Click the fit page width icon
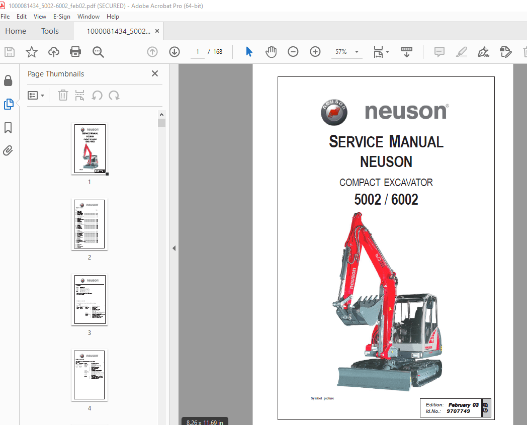 (x=378, y=52)
